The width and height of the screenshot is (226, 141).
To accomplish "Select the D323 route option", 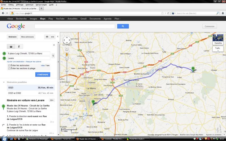I will point(31,87).
